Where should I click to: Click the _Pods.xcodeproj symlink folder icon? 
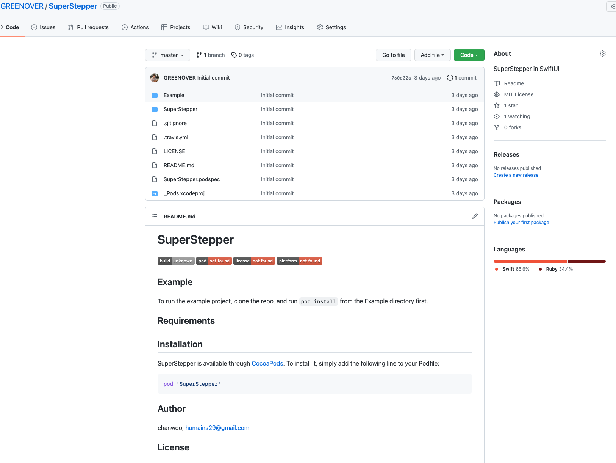point(155,193)
